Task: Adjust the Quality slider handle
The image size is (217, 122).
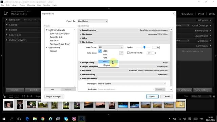Action: click(144, 47)
